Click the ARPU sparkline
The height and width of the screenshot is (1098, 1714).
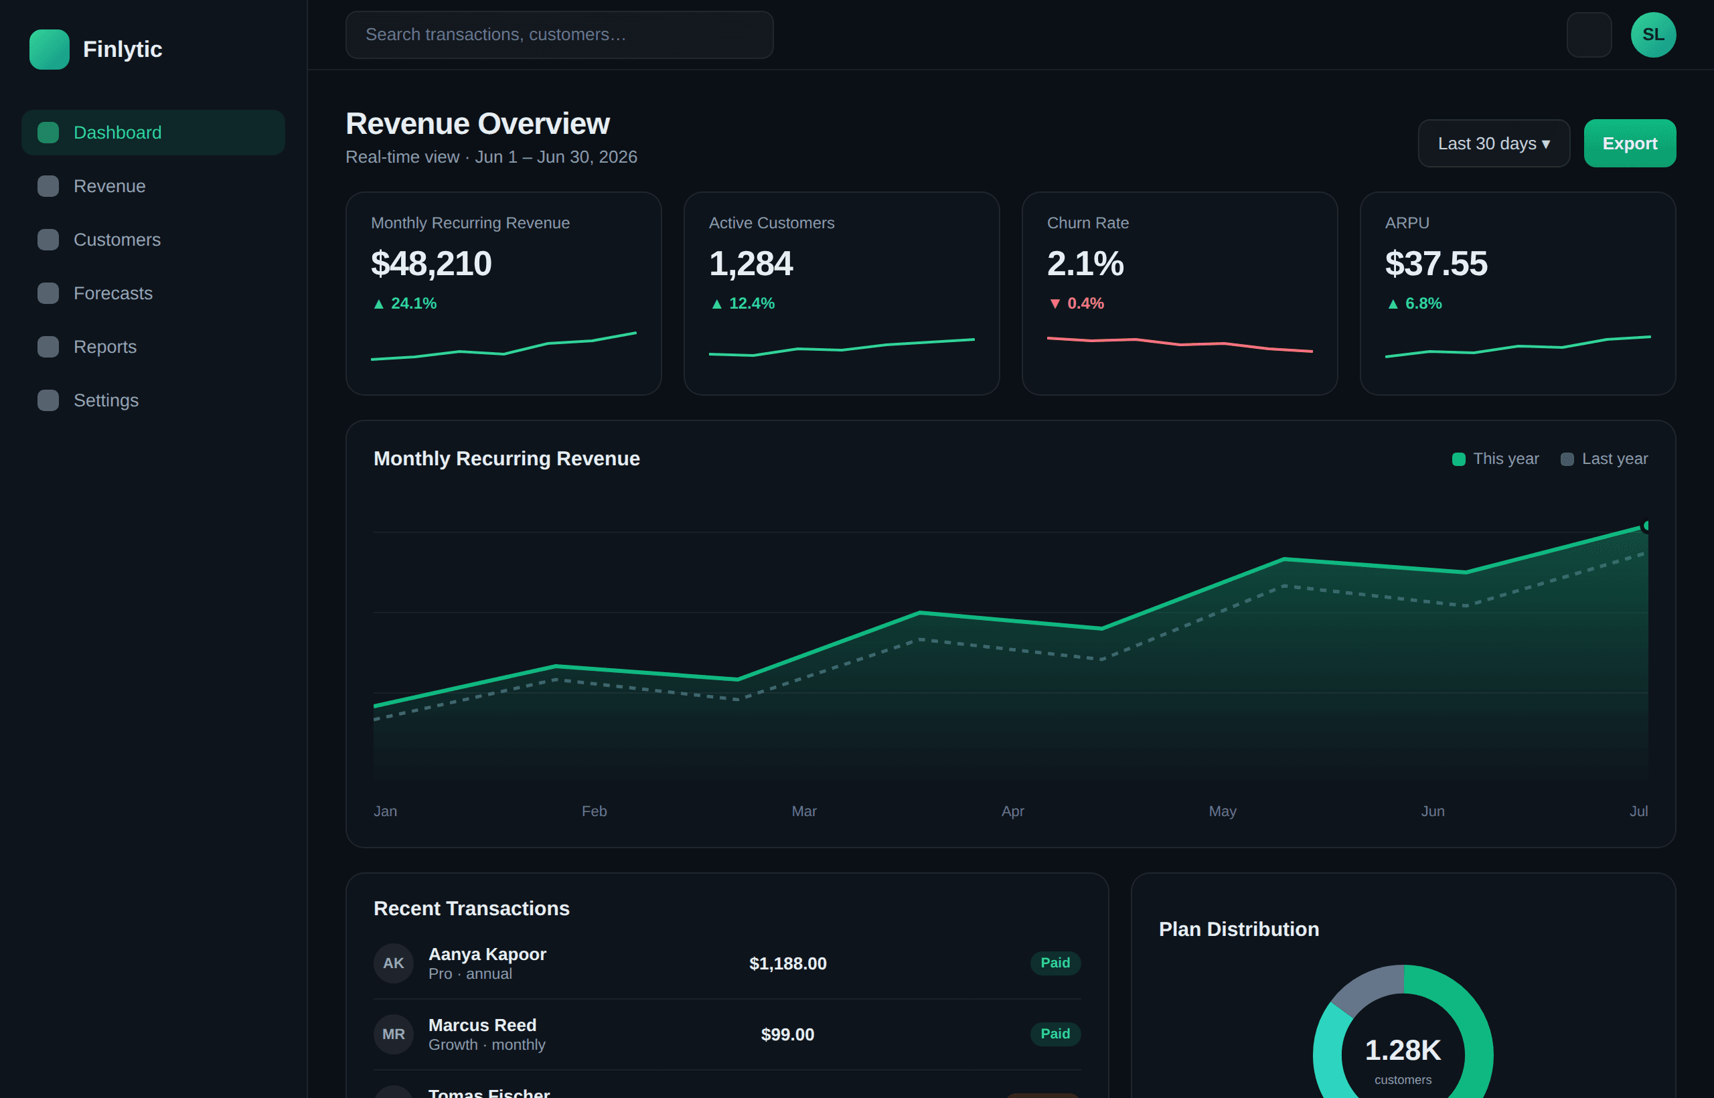click(1517, 345)
